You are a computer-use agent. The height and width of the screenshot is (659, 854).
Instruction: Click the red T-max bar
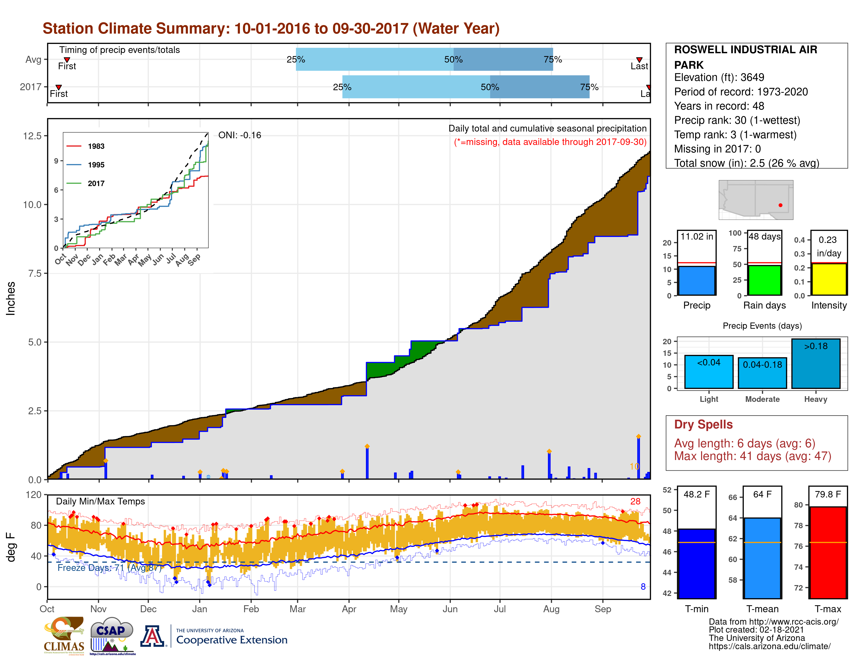click(x=828, y=553)
